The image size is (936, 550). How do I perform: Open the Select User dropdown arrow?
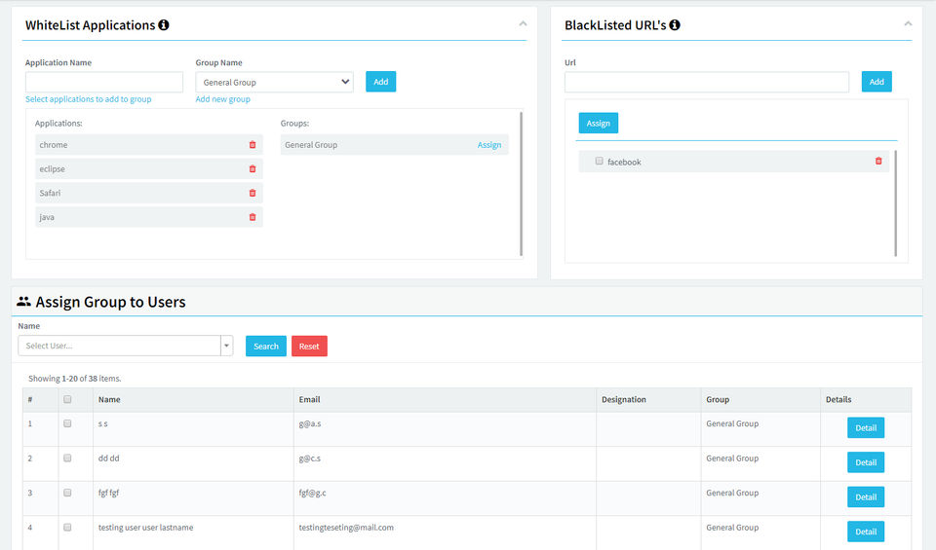(x=227, y=346)
